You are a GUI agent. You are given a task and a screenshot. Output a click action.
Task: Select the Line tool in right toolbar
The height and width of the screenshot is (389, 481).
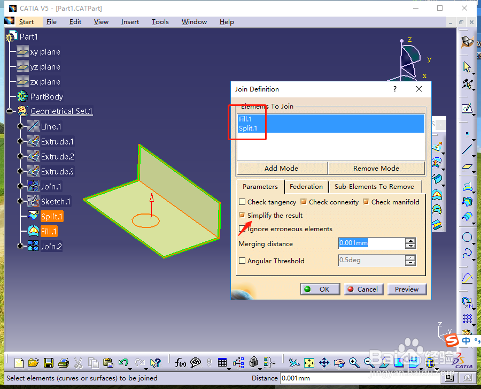(x=467, y=149)
